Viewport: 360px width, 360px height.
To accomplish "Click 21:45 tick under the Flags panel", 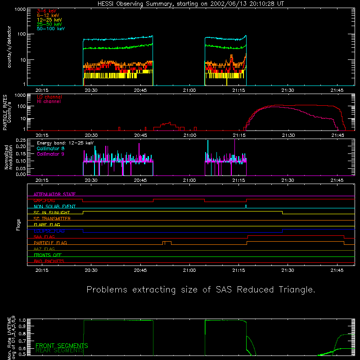I will tap(337, 270).
